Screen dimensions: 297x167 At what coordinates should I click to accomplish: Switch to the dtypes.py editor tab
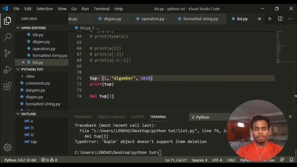pyautogui.click(x=112, y=19)
